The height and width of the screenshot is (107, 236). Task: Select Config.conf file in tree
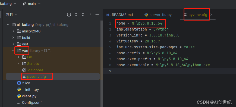point(32,102)
